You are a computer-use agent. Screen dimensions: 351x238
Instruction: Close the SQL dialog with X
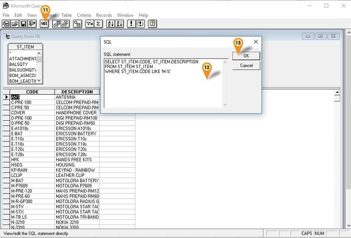pos(256,42)
